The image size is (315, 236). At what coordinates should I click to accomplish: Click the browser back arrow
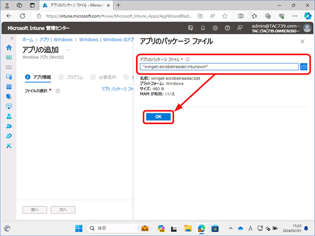[x=9, y=16]
